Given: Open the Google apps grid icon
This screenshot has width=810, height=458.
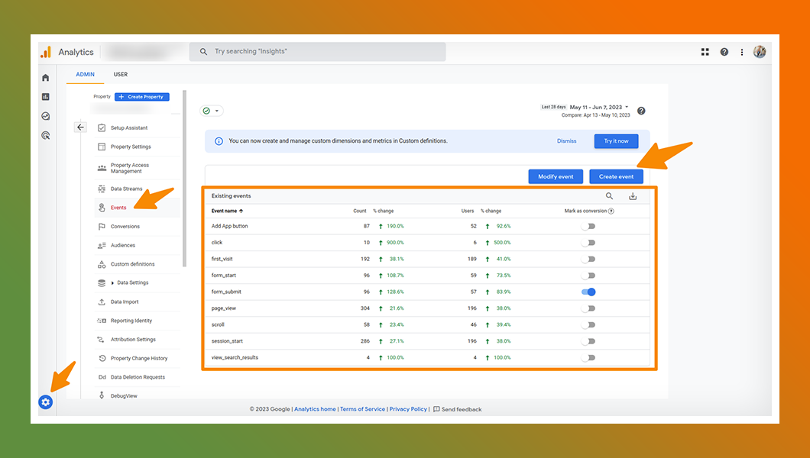Looking at the screenshot, I should point(705,52).
